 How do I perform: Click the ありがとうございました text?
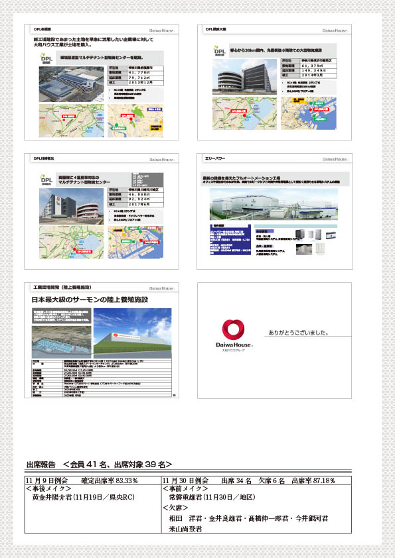(297, 333)
